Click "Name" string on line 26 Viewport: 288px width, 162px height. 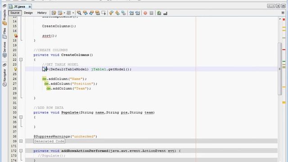76,79
